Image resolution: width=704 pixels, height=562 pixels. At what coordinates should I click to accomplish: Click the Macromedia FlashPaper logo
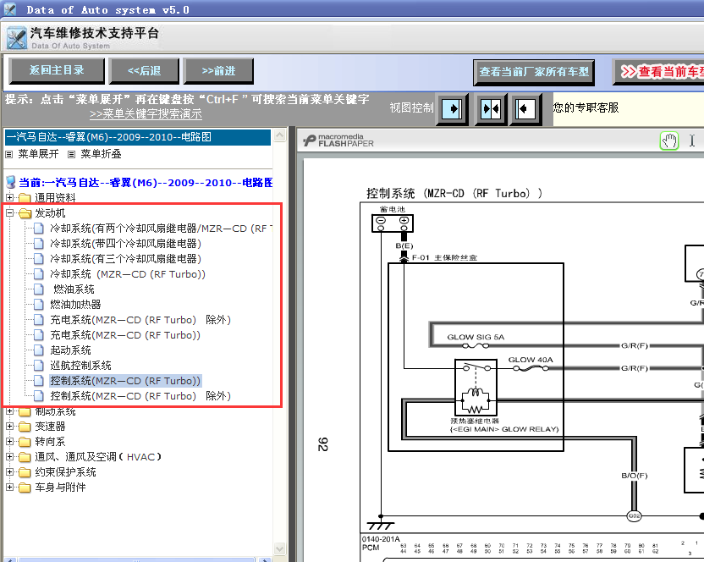[x=338, y=140]
